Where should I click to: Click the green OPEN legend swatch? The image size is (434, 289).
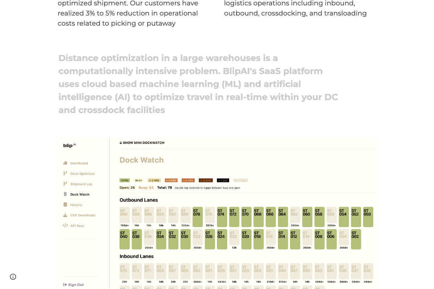(124, 180)
